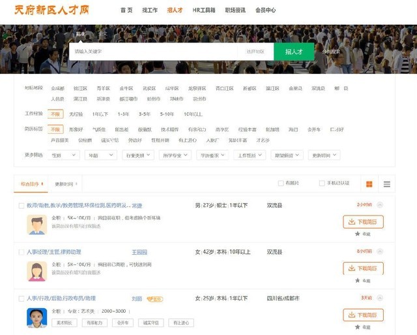Go to 找工作 in the navigation
The height and width of the screenshot is (335, 417).
click(x=150, y=10)
